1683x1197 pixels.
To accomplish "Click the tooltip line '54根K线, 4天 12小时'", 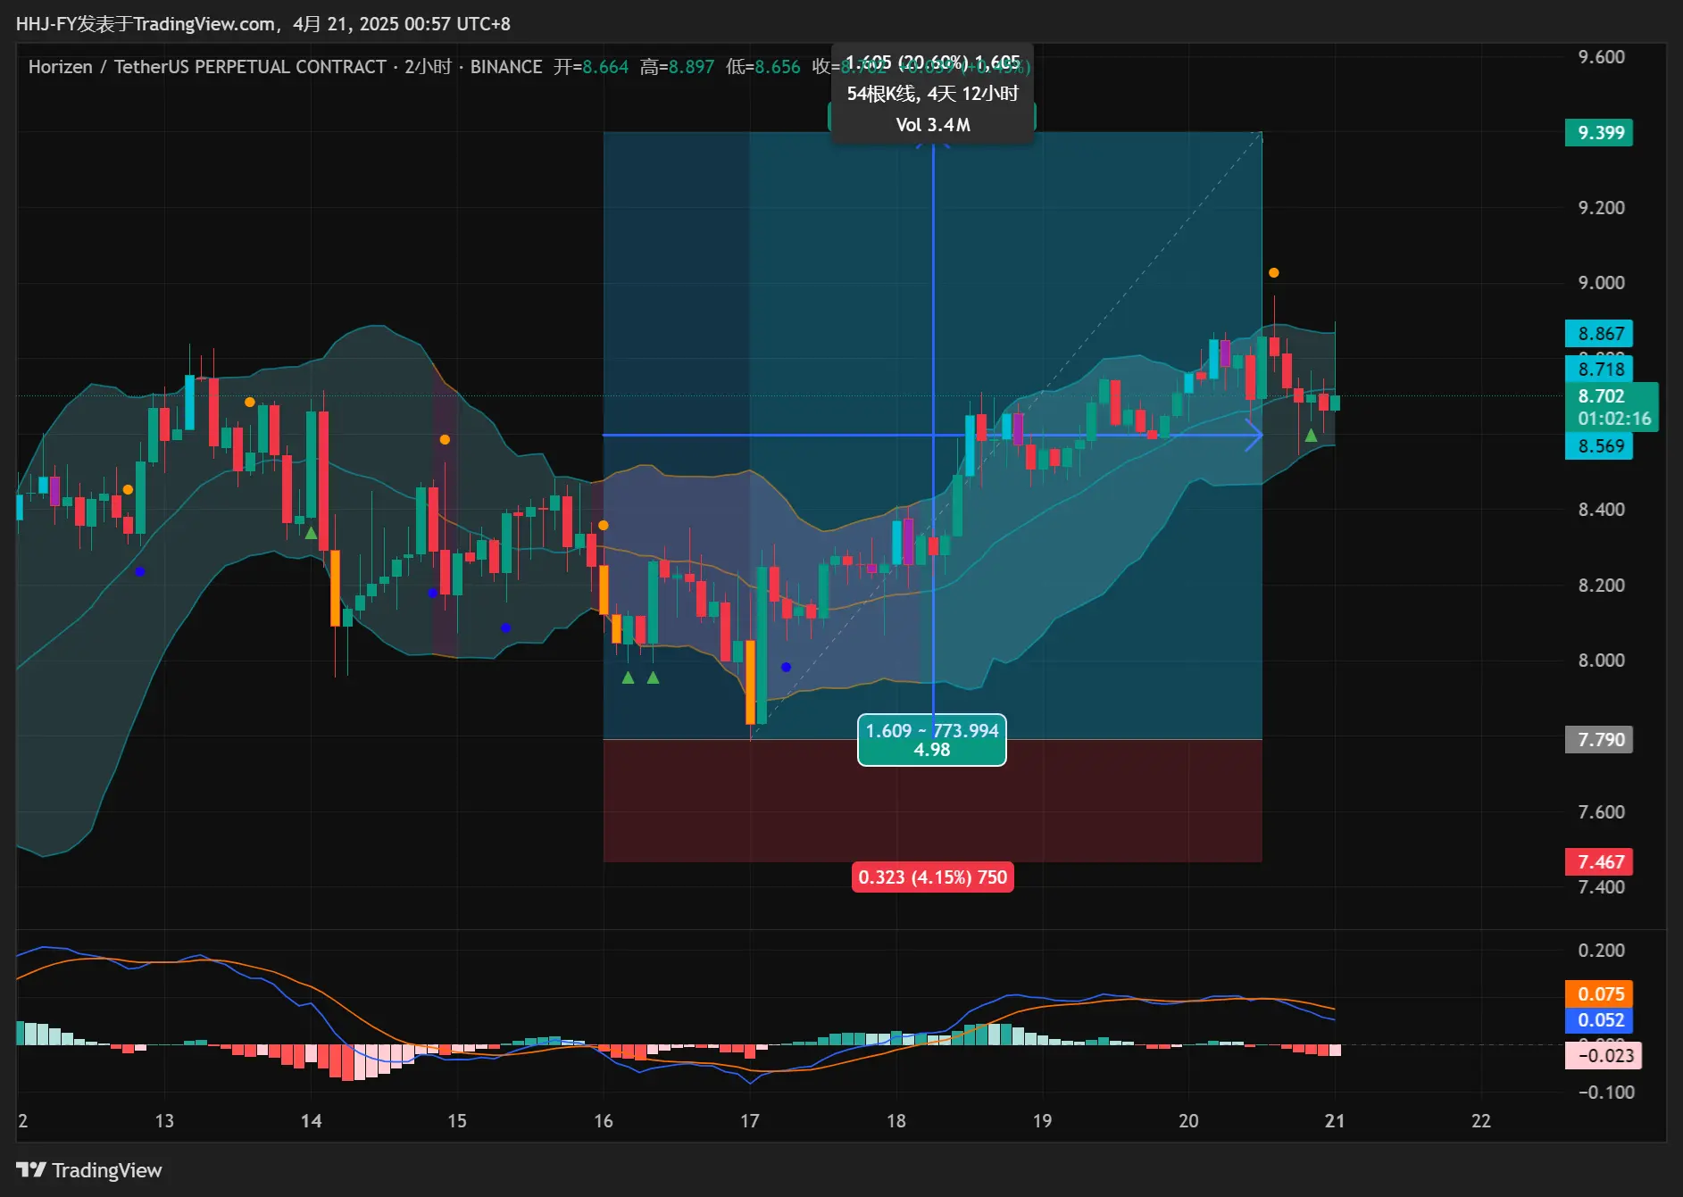I will click(x=933, y=94).
